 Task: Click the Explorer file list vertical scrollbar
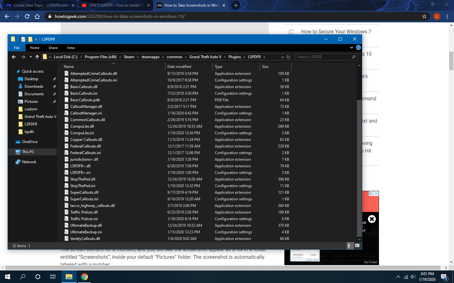tap(359, 168)
